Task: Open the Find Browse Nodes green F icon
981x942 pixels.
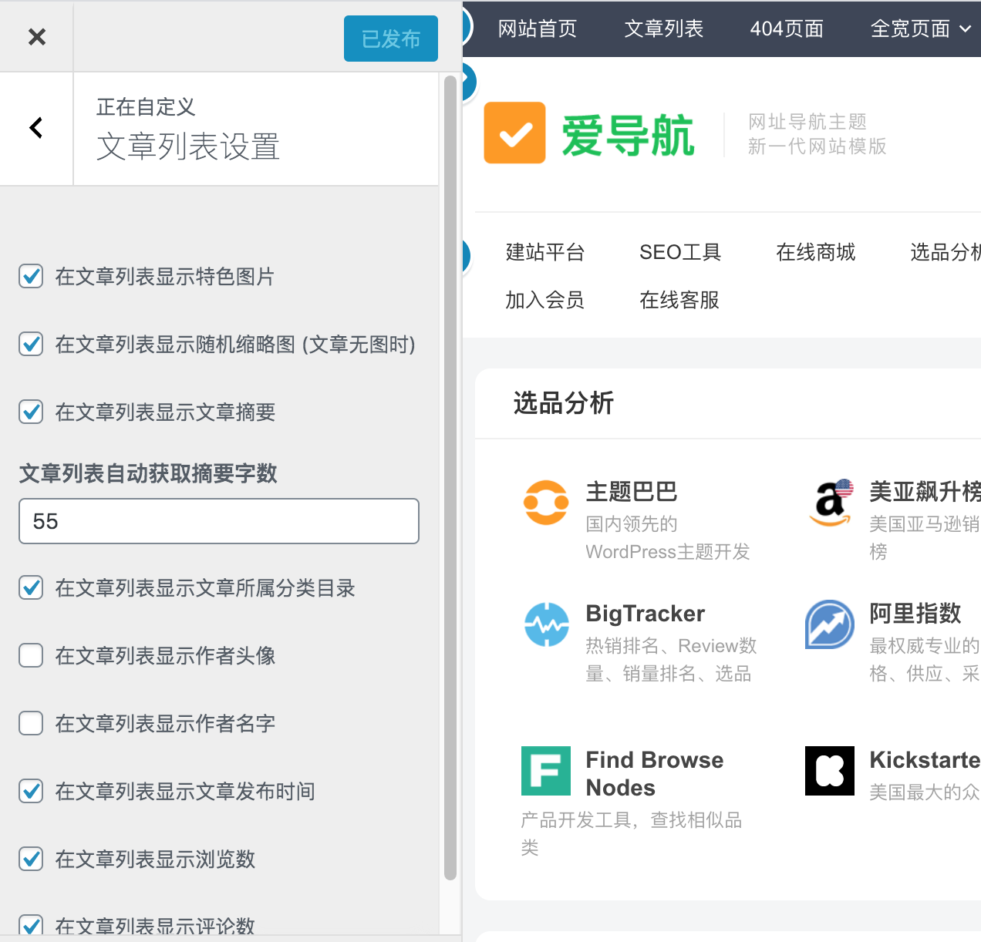Action: pos(546,771)
